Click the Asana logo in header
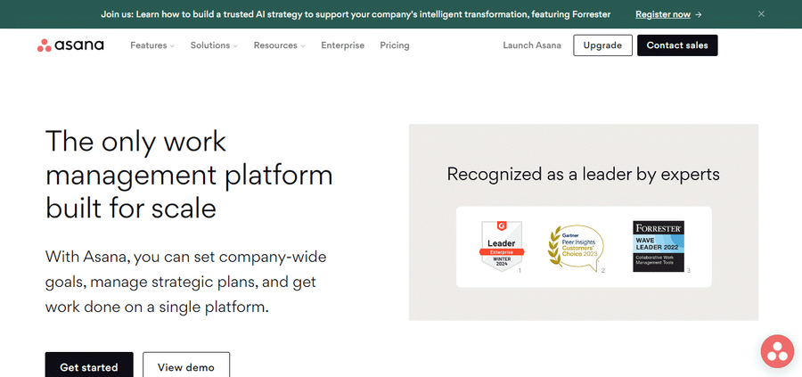 (x=70, y=45)
